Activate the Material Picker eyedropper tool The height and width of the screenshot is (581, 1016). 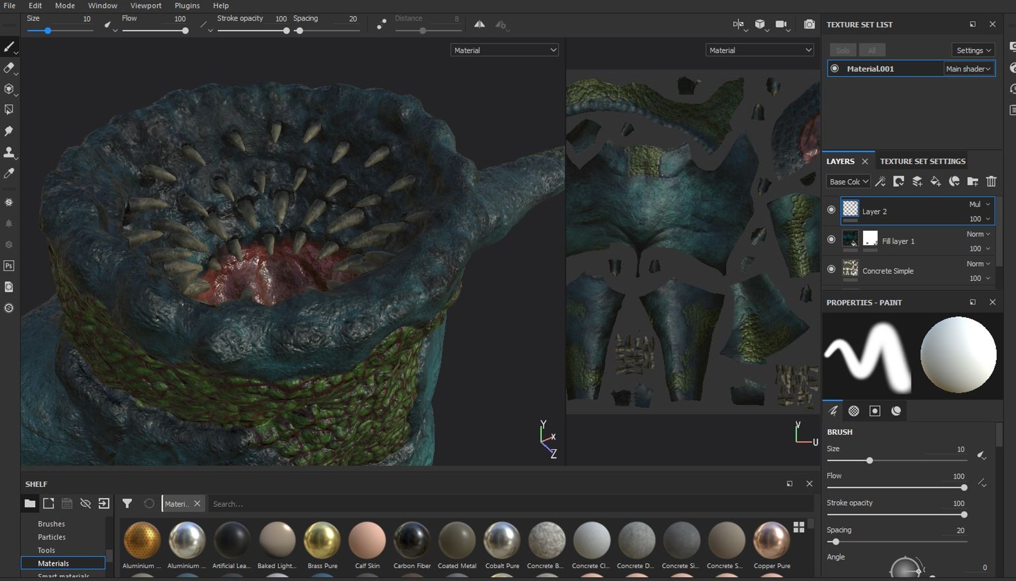coord(9,173)
